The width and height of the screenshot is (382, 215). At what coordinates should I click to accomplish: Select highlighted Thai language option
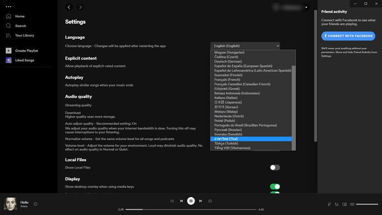click(251, 139)
